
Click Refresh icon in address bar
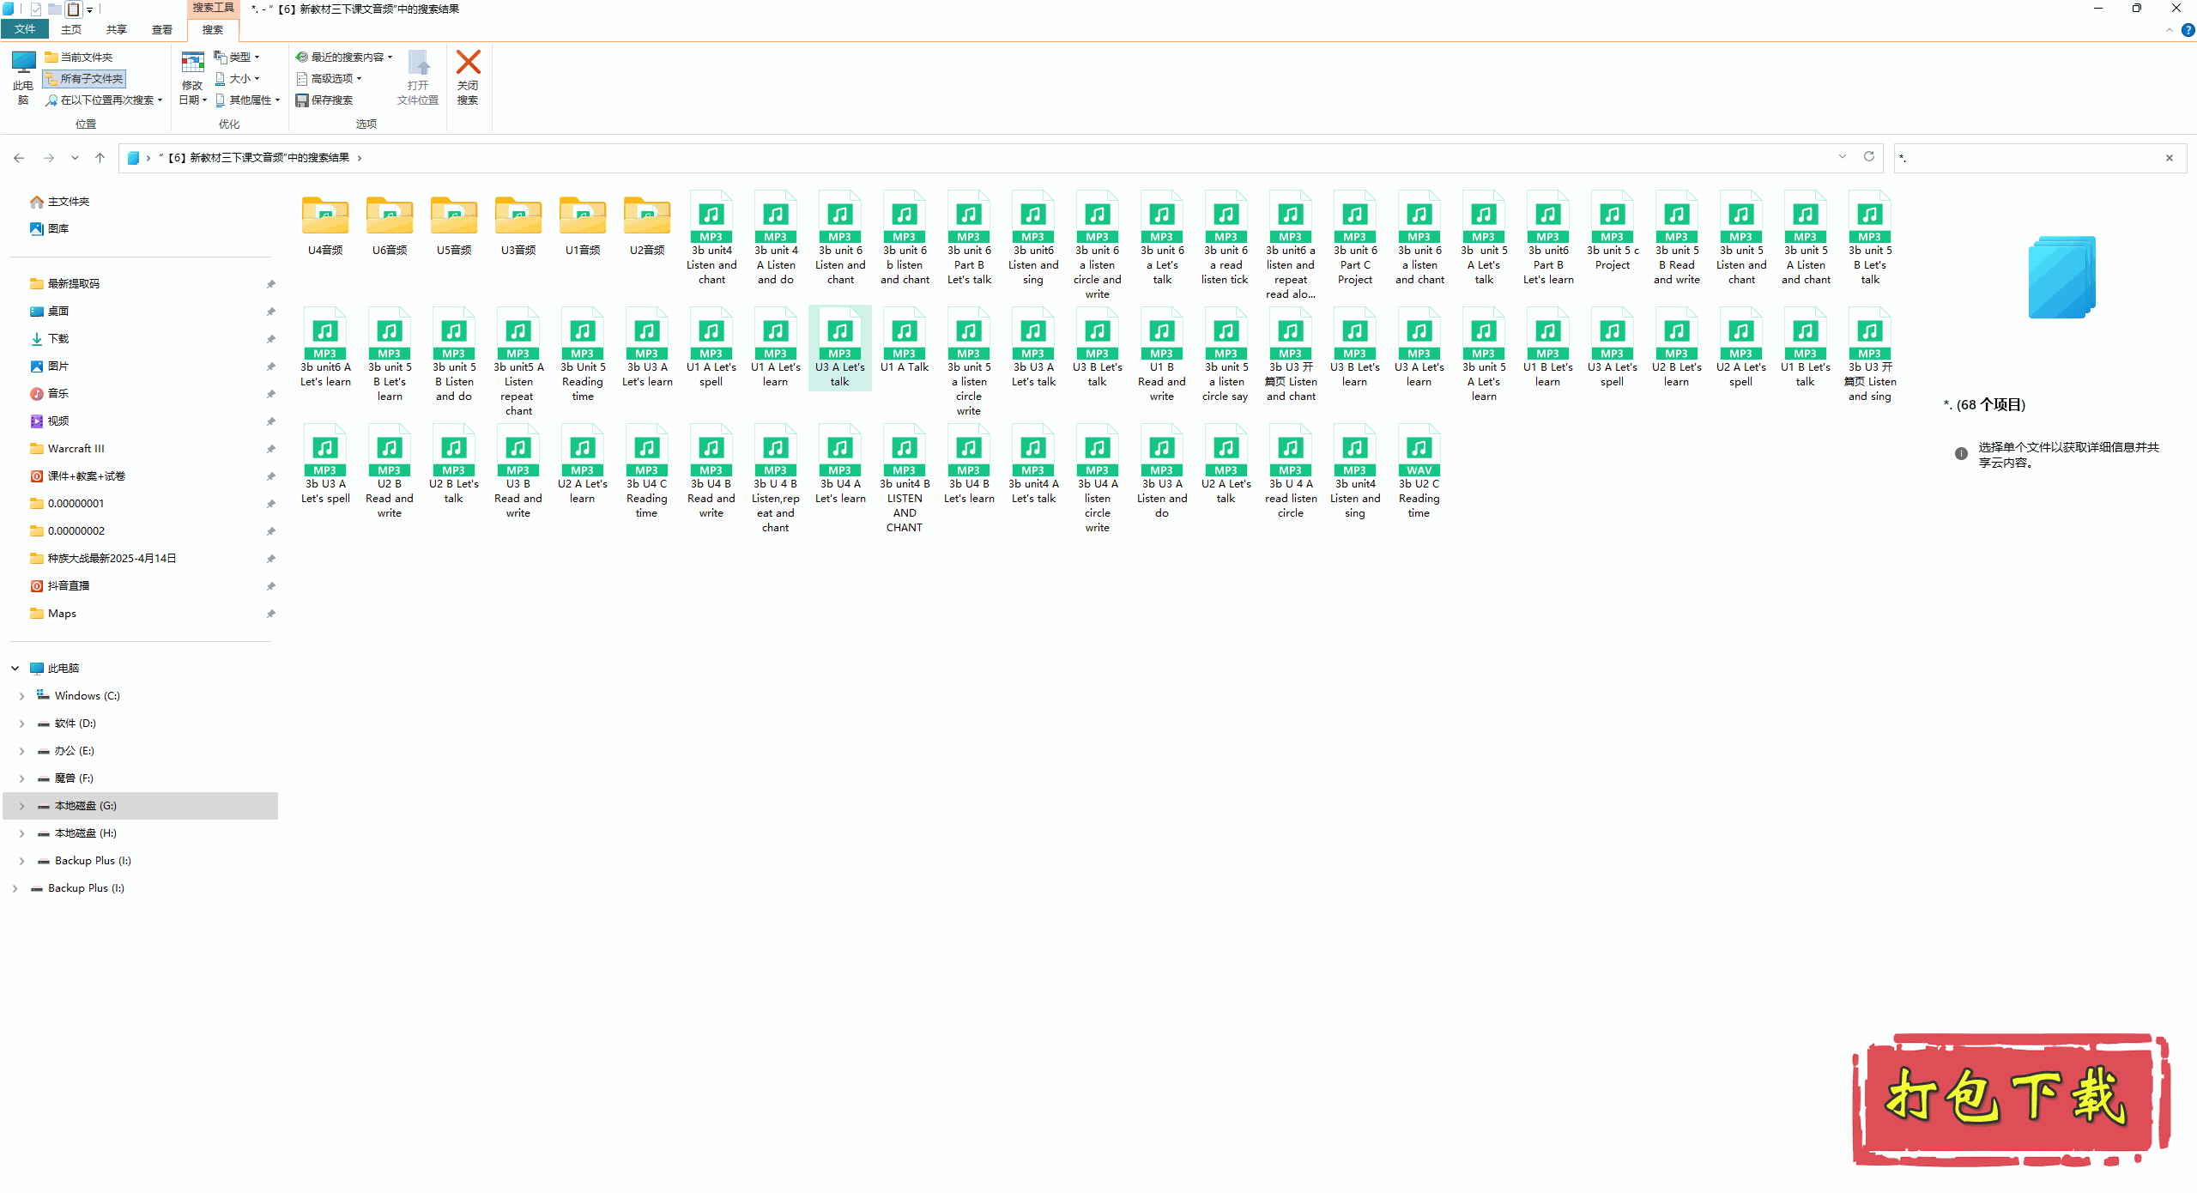[x=1868, y=157]
